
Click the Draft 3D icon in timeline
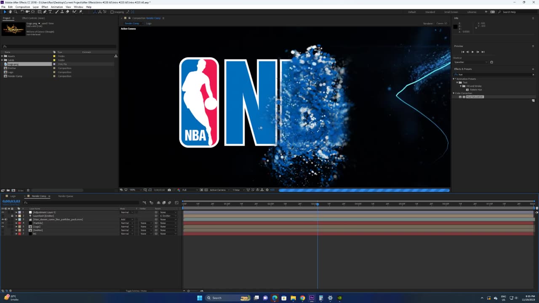(152, 203)
